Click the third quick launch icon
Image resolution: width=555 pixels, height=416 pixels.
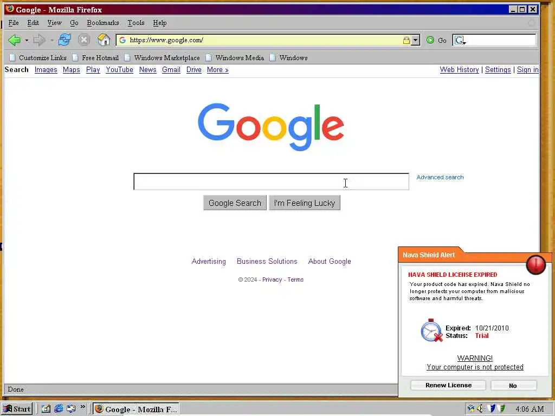click(x=71, y=408)
